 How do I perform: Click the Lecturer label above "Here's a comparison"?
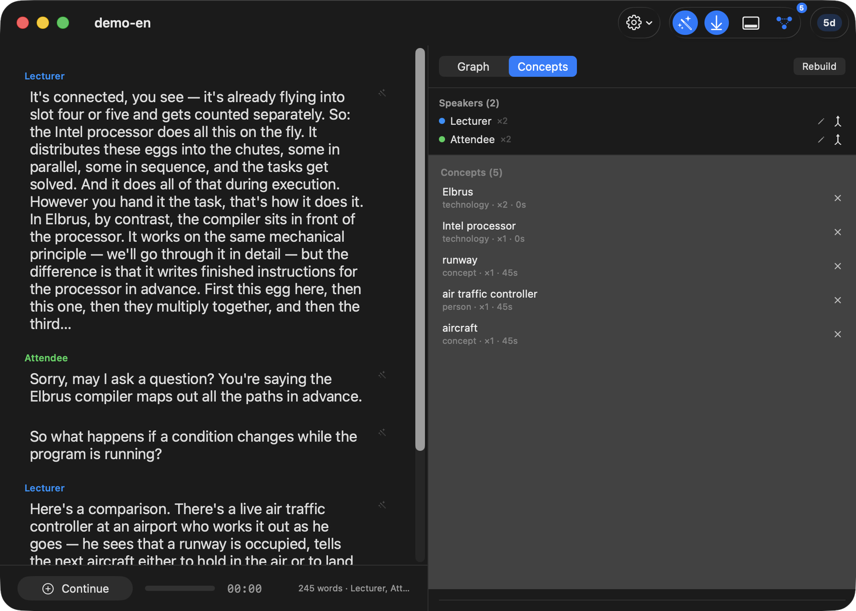(x=45, y=488)
